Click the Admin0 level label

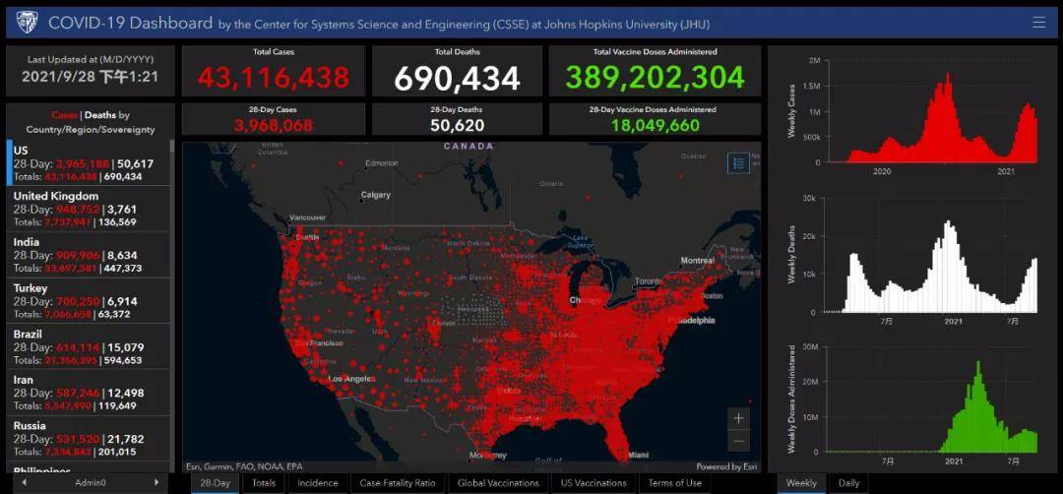(91, 482)
